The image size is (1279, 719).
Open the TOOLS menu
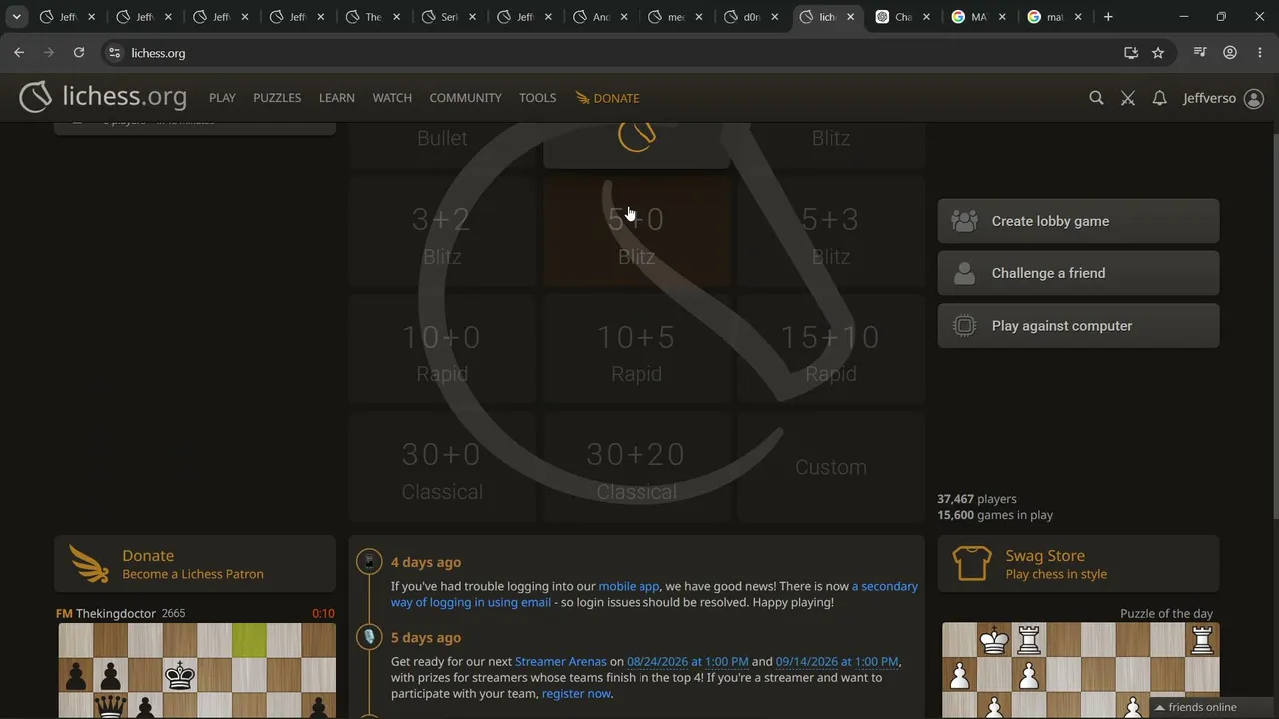pos(537,98)
